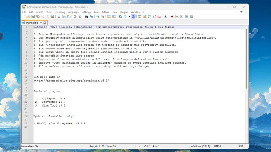This screenshot has width=271, height=152.
Task: Toggle Show all characters pilcrow icon
Action: [125, 17]
